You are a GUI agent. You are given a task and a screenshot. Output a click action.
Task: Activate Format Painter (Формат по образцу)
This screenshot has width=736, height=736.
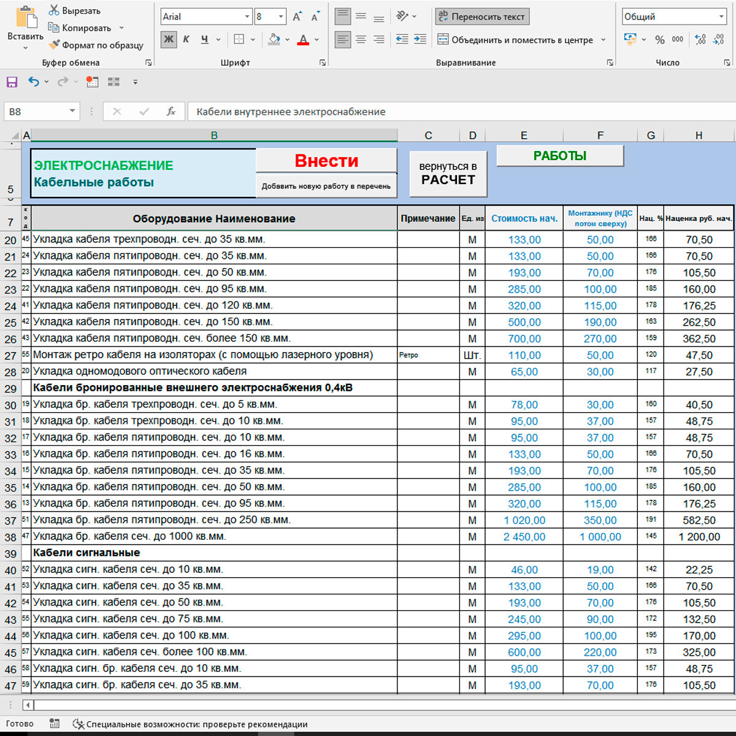coord(96,45)
